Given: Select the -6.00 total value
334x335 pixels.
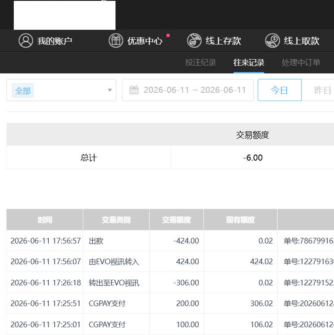Looking at the screenshot, I should tap(253, 158).
